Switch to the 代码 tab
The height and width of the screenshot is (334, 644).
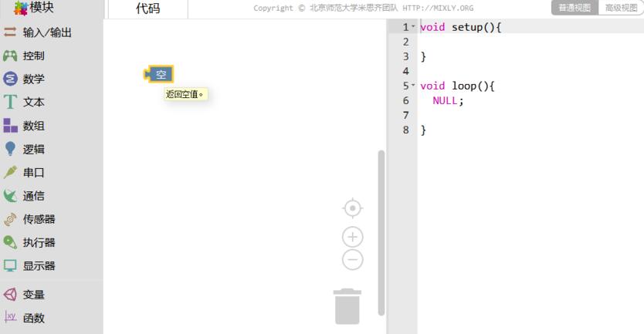(147, 9)
